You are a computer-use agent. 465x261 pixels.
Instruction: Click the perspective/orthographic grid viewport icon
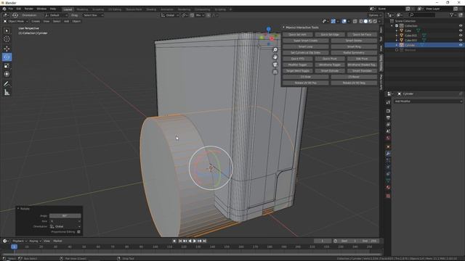pyautogui.click(x=275, y=72)
